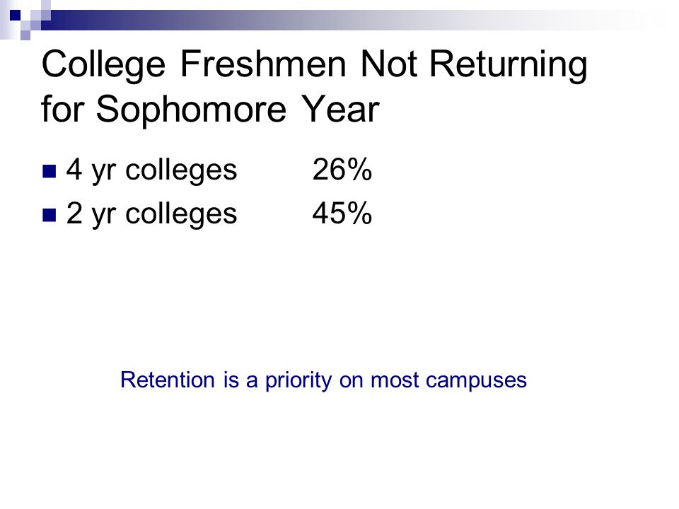The height and width of the screenshot is (509, 679).
Task: Click the bullet before 4 yr colleges
Action: pyautogui.click(x=50, y=171)
